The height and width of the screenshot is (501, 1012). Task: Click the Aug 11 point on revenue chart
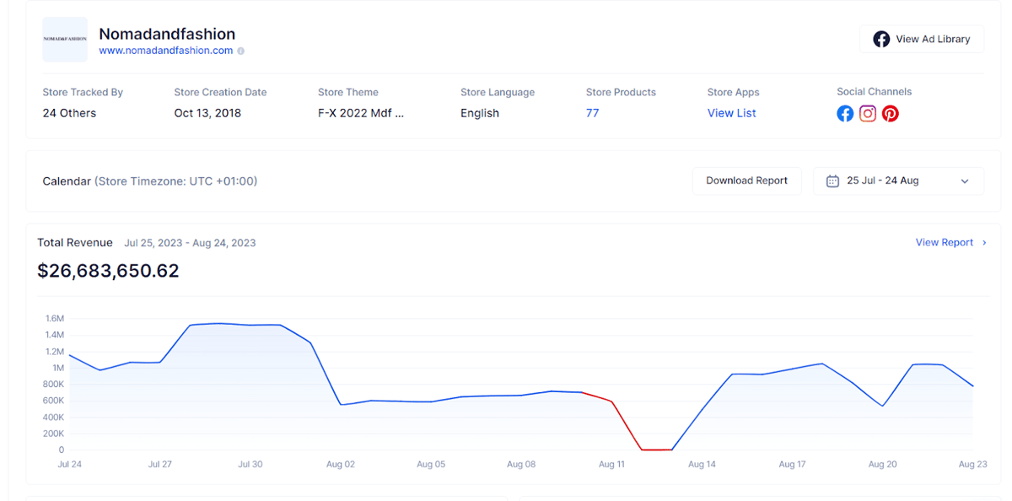tap(612, 401)
